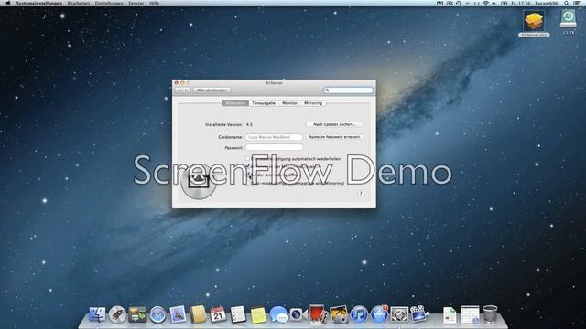
Task: Open Einstellungen menu
Action: (x=109, y=3)
